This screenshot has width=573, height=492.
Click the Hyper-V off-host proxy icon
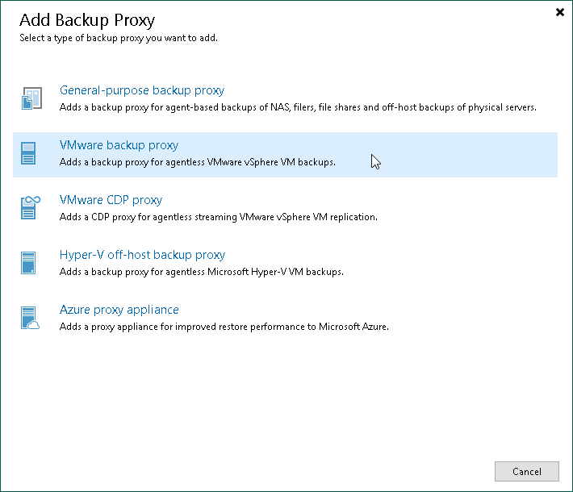30,264
